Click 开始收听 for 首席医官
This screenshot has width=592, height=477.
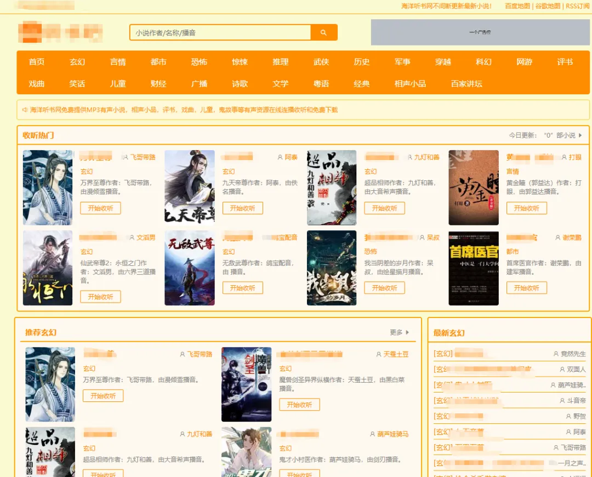point(527,288)
